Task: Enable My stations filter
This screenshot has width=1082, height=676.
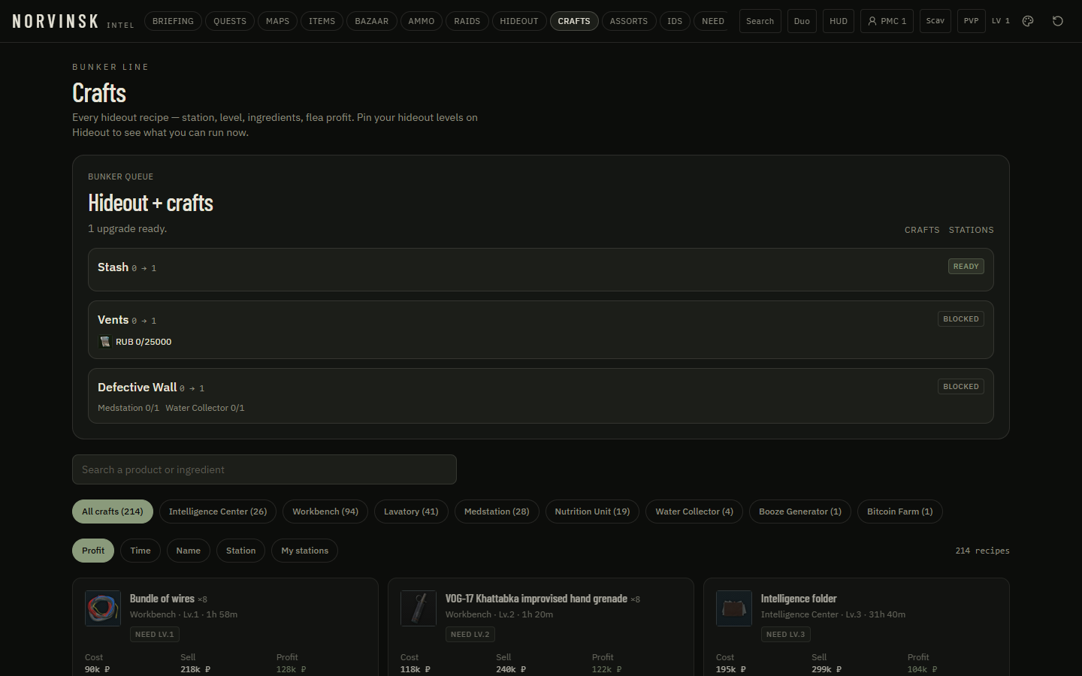Action: click(305, 551)
